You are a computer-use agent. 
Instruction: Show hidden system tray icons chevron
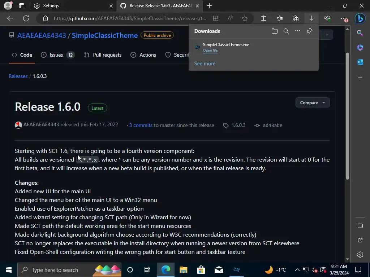pyautogui.click(x=297, y=270)
